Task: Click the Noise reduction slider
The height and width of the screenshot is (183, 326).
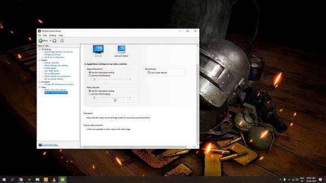Action: click(x=110, y=98)
